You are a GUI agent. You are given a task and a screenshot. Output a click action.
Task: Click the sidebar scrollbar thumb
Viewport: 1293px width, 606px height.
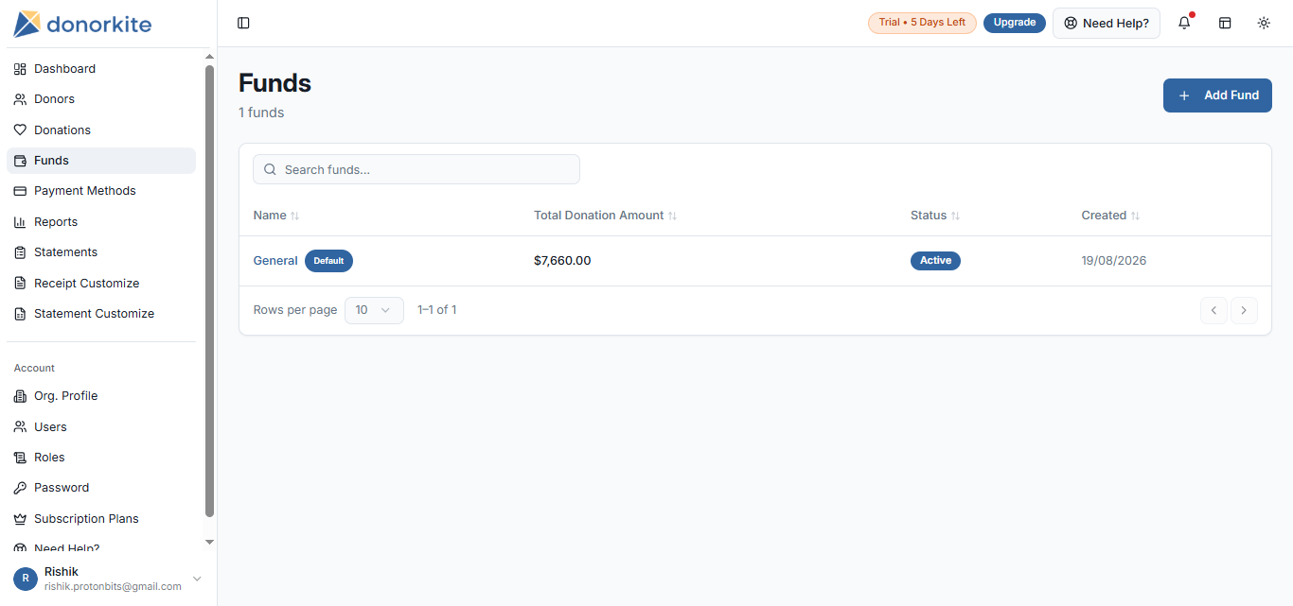coord(209,291)
